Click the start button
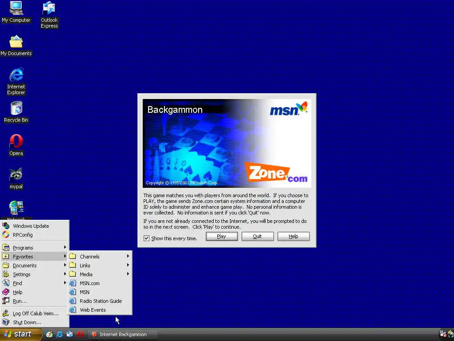The image size is (454, 341). point(20,334)
